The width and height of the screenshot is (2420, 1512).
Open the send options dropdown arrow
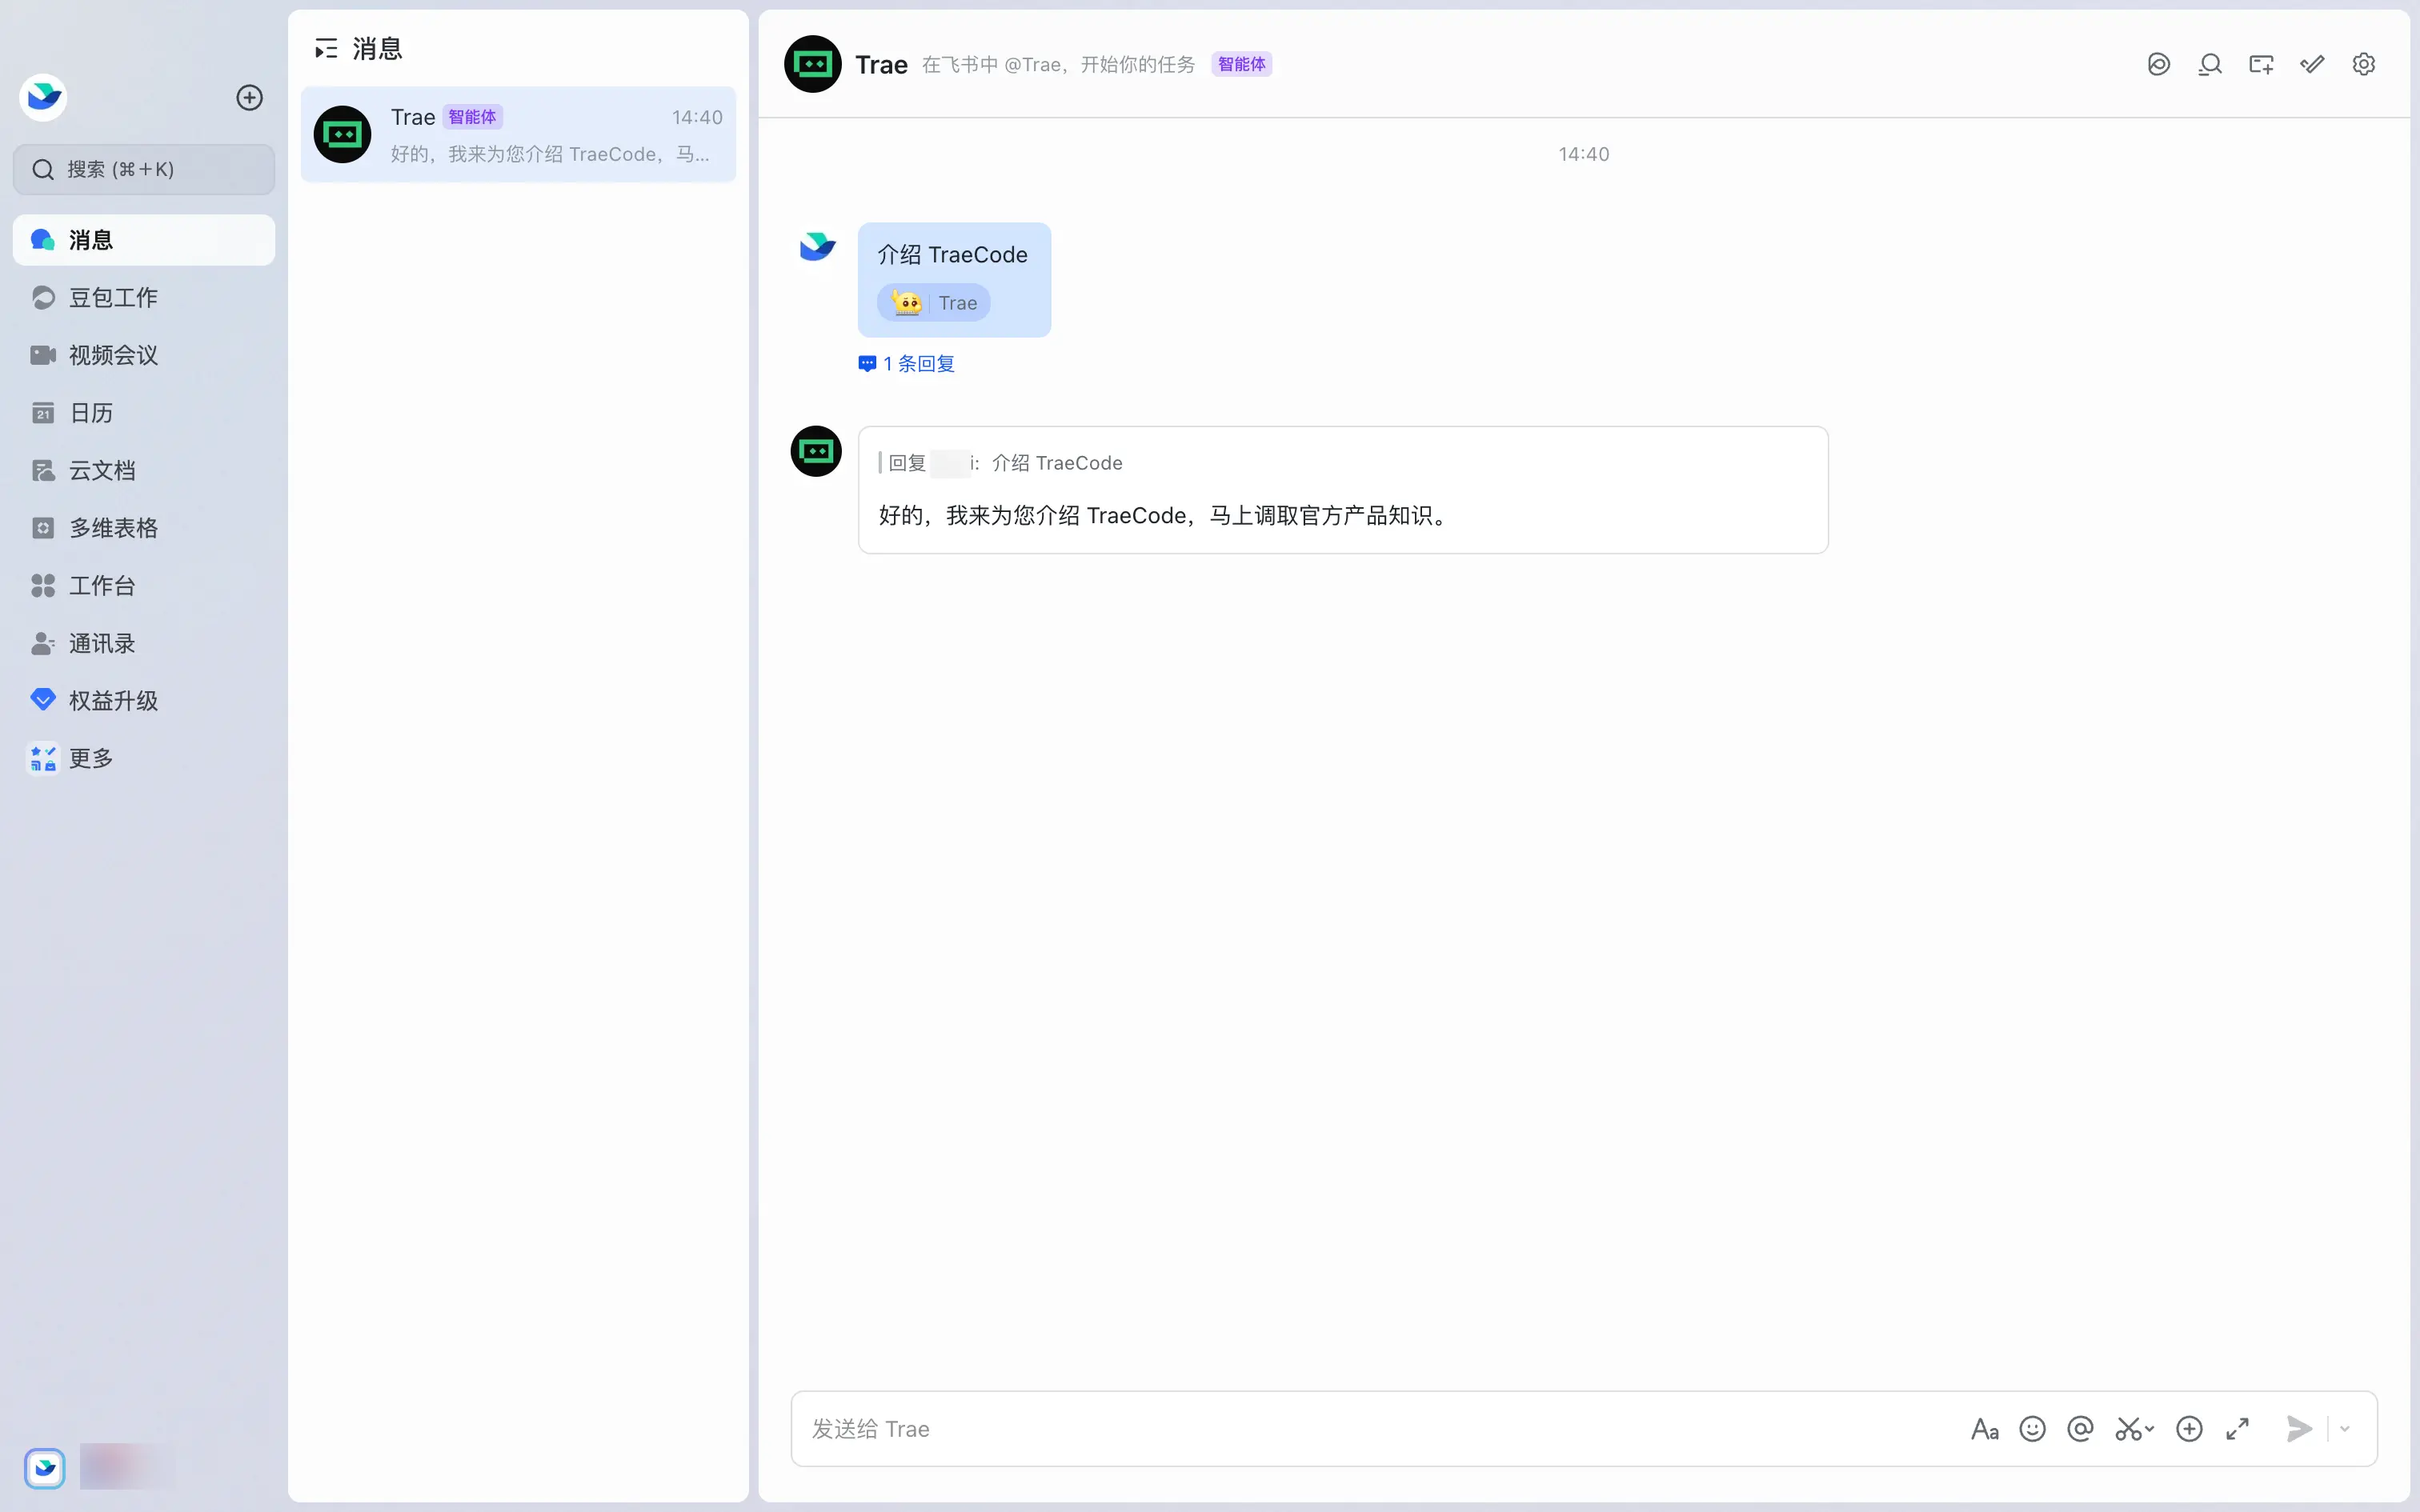click(x=2344, y=1429)
